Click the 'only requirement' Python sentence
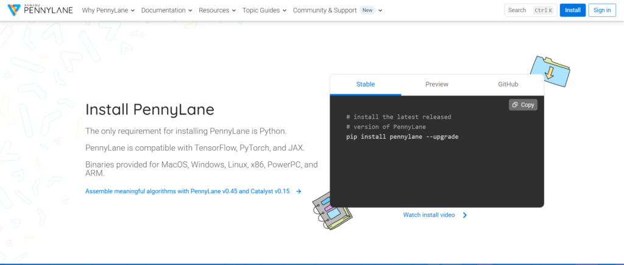The image size is (624, 265). tap(186, 132)
